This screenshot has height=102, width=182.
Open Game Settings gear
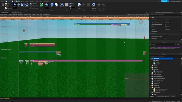[94, 6]
